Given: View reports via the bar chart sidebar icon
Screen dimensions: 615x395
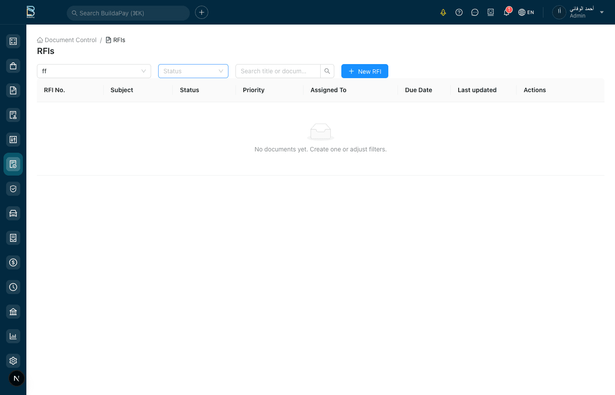Looking at the screenshot, I should pyautogui.click(x=13, y=336).
